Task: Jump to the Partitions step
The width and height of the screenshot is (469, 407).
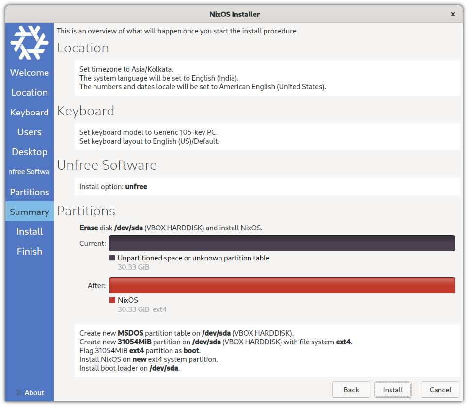Action: click(x=30, y=192)
